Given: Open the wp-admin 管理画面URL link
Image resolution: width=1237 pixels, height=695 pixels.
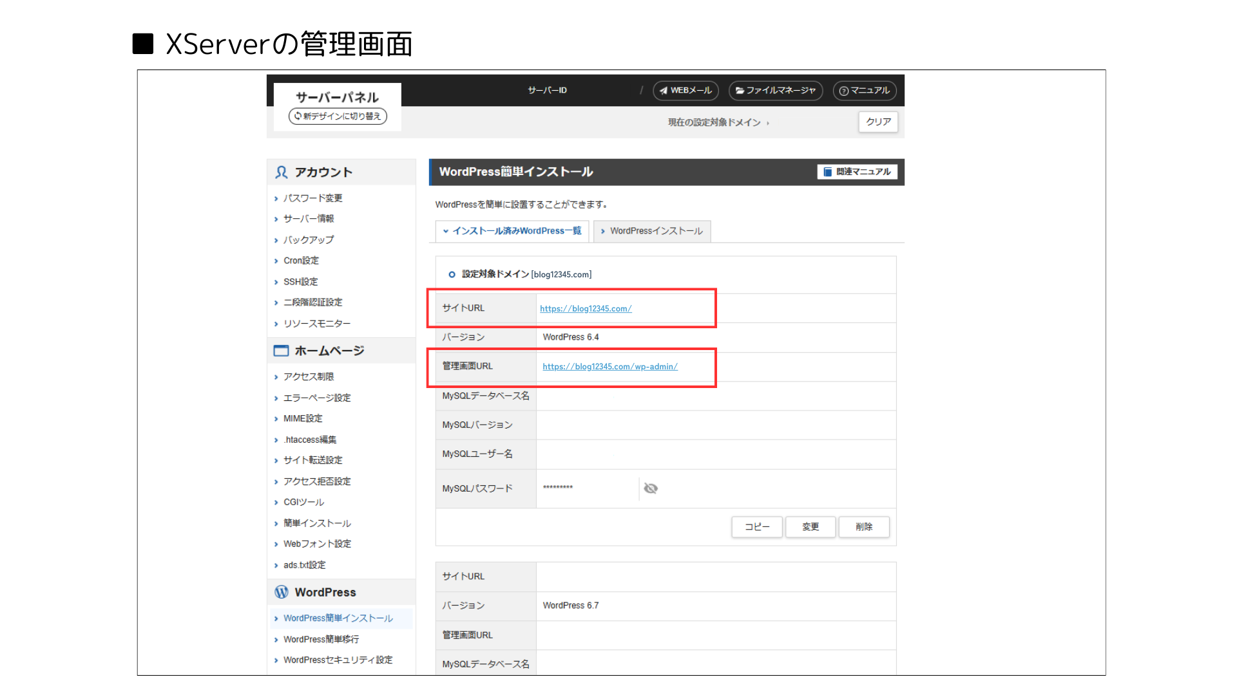Looking at the screenshot, I should tap(609, 367).
